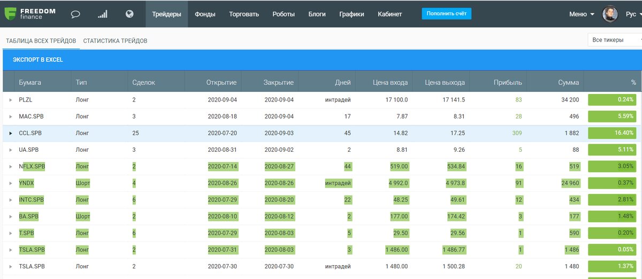
Task: Click the T.SPB ticker text
Action: coord(27,233)
